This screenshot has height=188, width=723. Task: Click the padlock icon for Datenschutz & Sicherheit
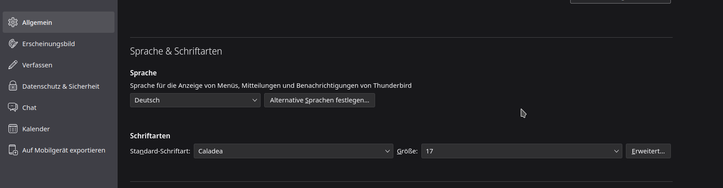point(13,86)
